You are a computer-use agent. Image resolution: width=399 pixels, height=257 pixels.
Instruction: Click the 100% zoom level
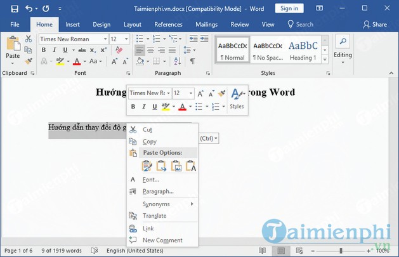pos(383,251)
